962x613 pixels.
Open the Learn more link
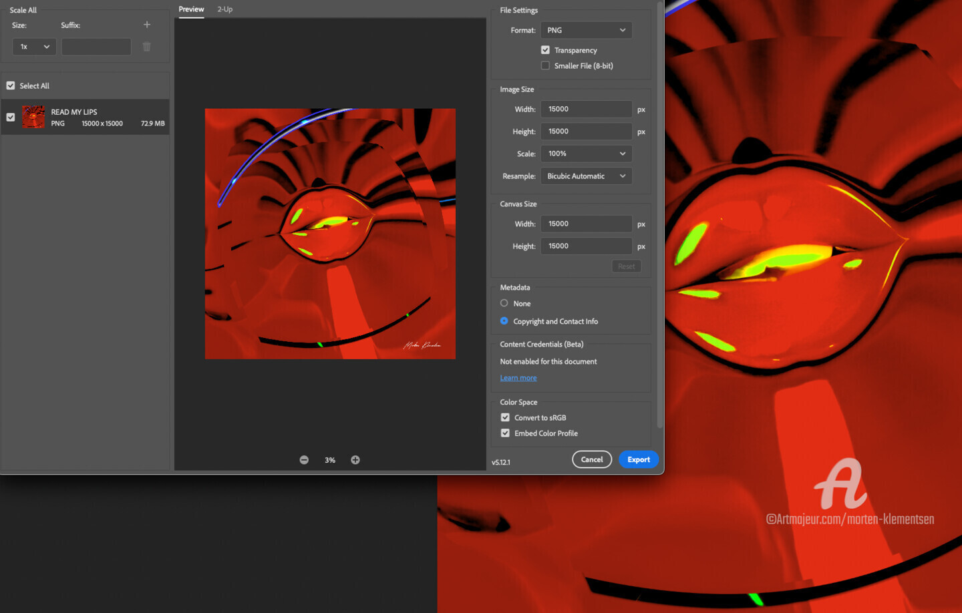pos(518,378)
